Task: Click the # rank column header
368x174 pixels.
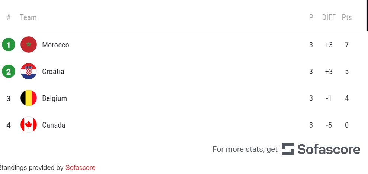Action: pyautogui.click(x=9, y=17)
